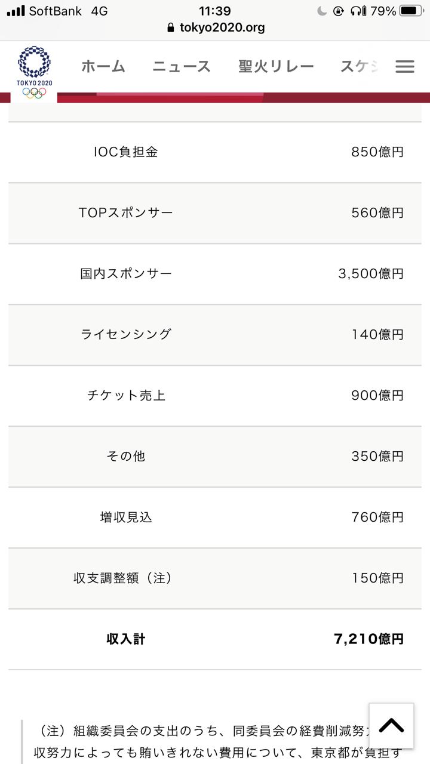Tap the scroll-to-top arrow button

[391, 726]
